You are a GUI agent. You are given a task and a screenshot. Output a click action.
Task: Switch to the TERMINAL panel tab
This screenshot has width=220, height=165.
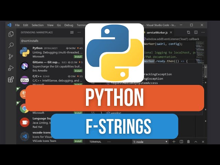95,142
